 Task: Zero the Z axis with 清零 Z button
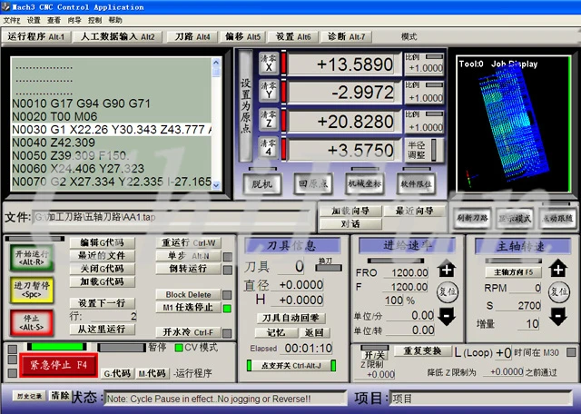click(x=269, y=120)
